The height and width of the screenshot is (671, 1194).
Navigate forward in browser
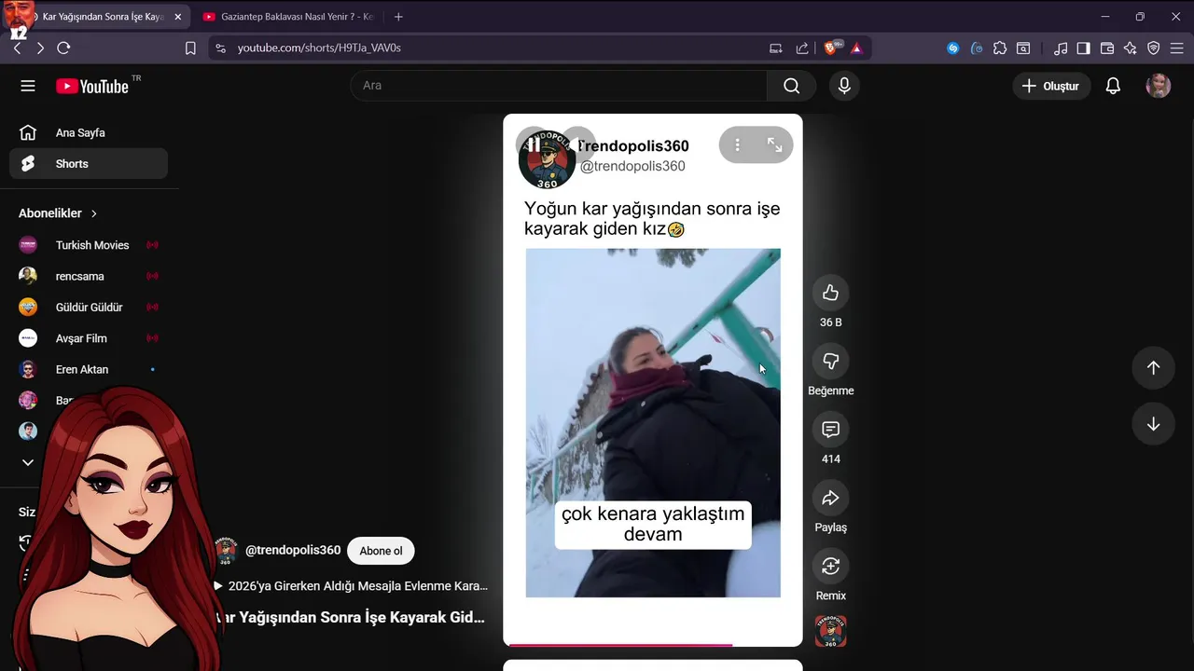40,48
